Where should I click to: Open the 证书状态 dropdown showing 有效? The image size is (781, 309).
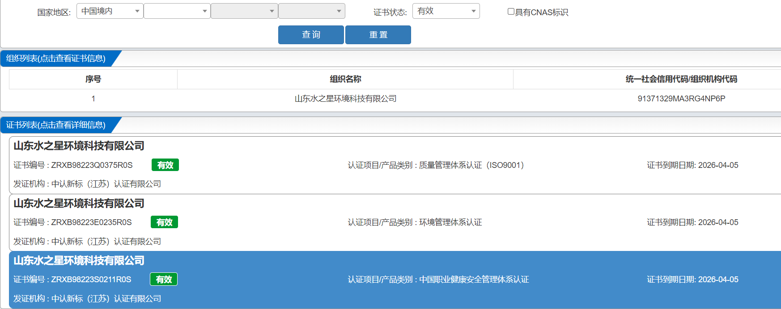[x=446, y=11]
